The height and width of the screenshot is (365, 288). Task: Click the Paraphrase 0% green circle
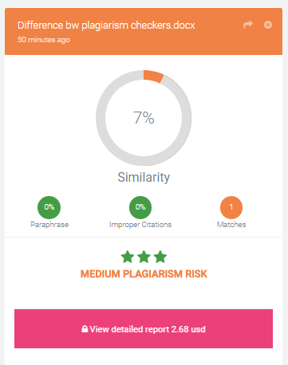(x=49, y=207)
